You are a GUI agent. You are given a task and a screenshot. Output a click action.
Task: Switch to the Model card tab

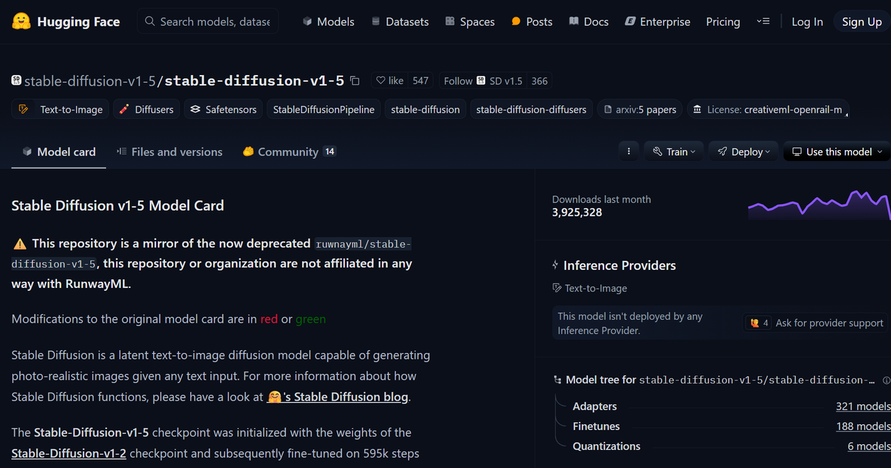click(58, 152)
